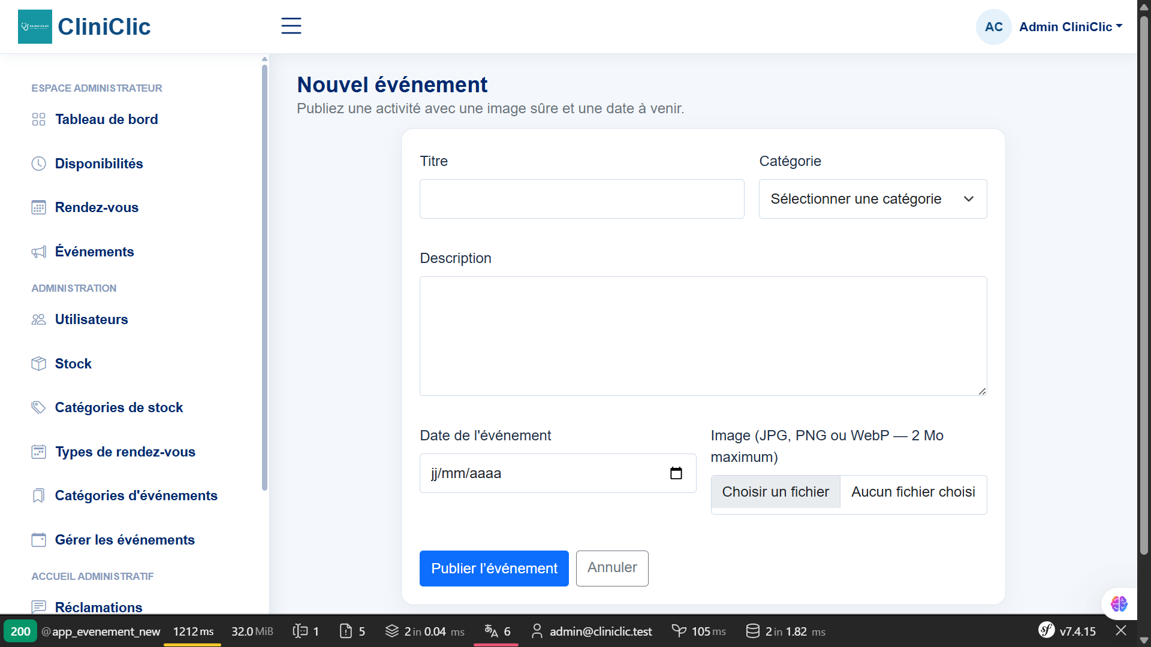
Task: Click the user icon for admin@cliniclic.test
Action: [x=537, y=631]
